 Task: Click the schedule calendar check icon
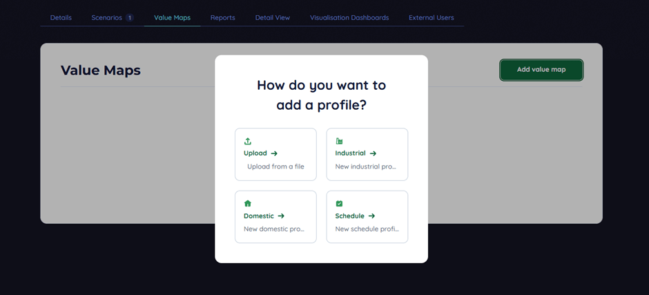(x=339, y=204)
